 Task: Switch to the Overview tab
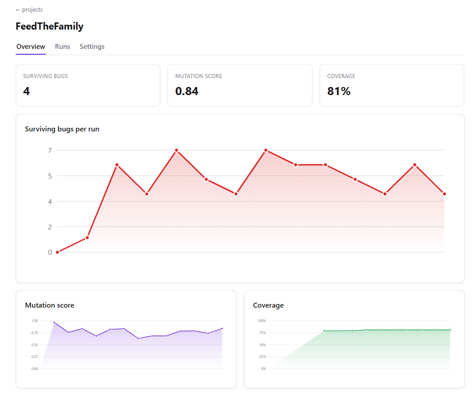pyautogui.click(x=31, y=47)
